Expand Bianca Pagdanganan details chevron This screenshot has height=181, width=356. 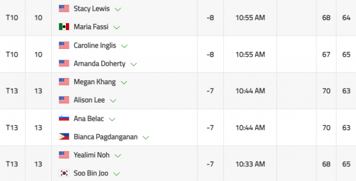pyautogui.click(x=146, y=138)
